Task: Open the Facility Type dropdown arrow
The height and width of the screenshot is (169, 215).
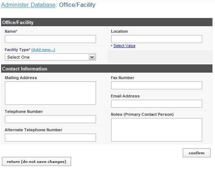Action: tap(92, 57)
